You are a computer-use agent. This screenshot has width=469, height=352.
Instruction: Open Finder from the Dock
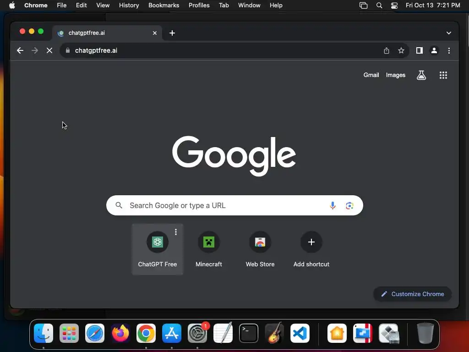point(44,333)
